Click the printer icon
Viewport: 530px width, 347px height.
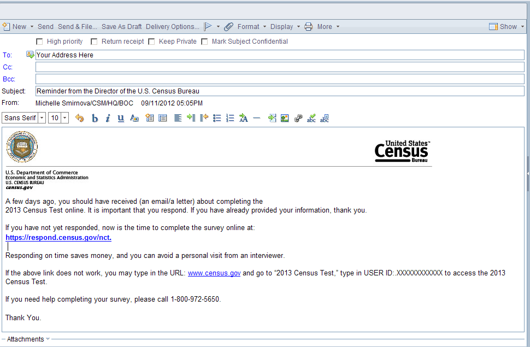[x=308, y=26]
